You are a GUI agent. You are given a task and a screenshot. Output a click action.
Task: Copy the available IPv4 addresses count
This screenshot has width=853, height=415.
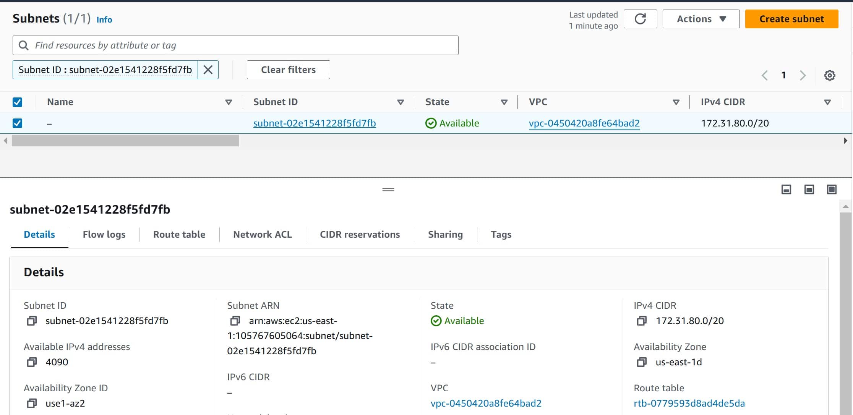pyautogui.click(x=31, y=362)
